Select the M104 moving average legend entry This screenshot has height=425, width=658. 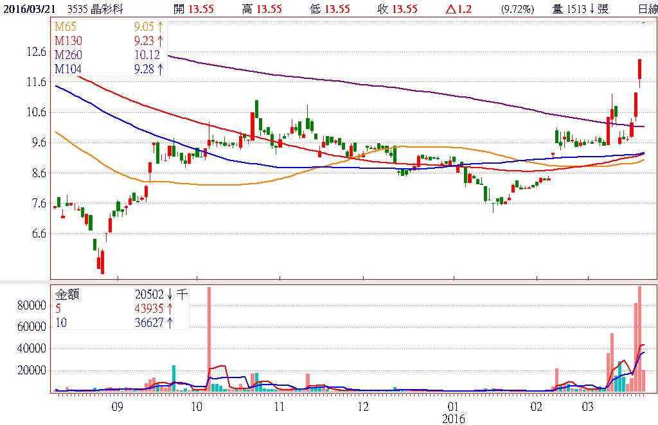[67, 69]
